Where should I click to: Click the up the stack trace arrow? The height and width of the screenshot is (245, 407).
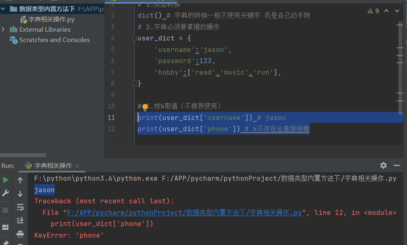coord(20,180)
